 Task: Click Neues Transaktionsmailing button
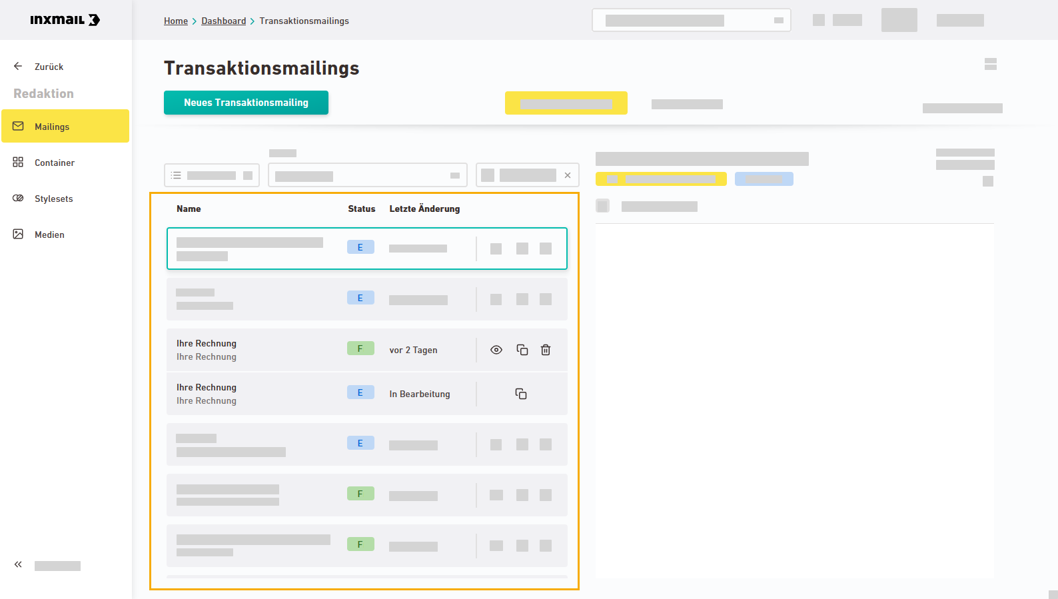pos(246,103)
